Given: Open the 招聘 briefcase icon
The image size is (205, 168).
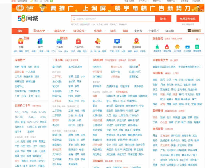Looking at the screenshot, I should coord(21,41).
